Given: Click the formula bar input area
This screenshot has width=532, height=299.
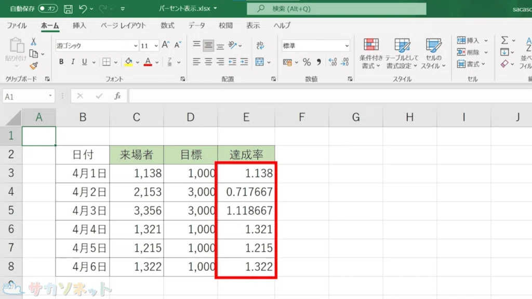Looking at the screenshot, I should [x=330, y=96].
